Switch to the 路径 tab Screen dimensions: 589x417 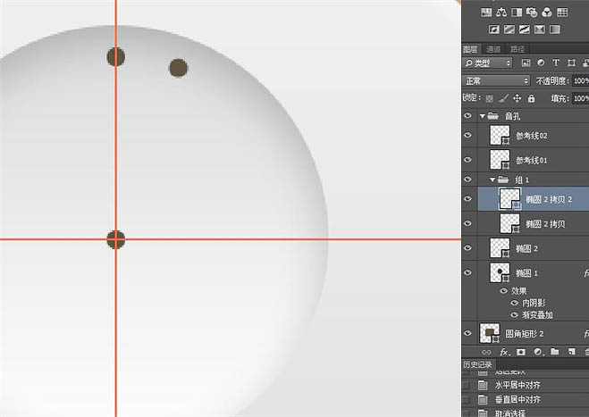tap(517, 49)
